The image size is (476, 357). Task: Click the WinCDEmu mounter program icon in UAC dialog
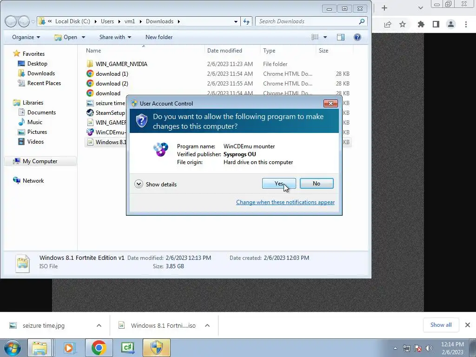160,149
